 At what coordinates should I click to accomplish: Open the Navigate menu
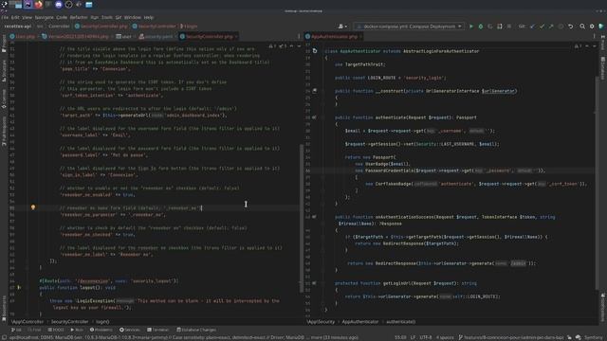pyautogui.click(x=45, y=17)
